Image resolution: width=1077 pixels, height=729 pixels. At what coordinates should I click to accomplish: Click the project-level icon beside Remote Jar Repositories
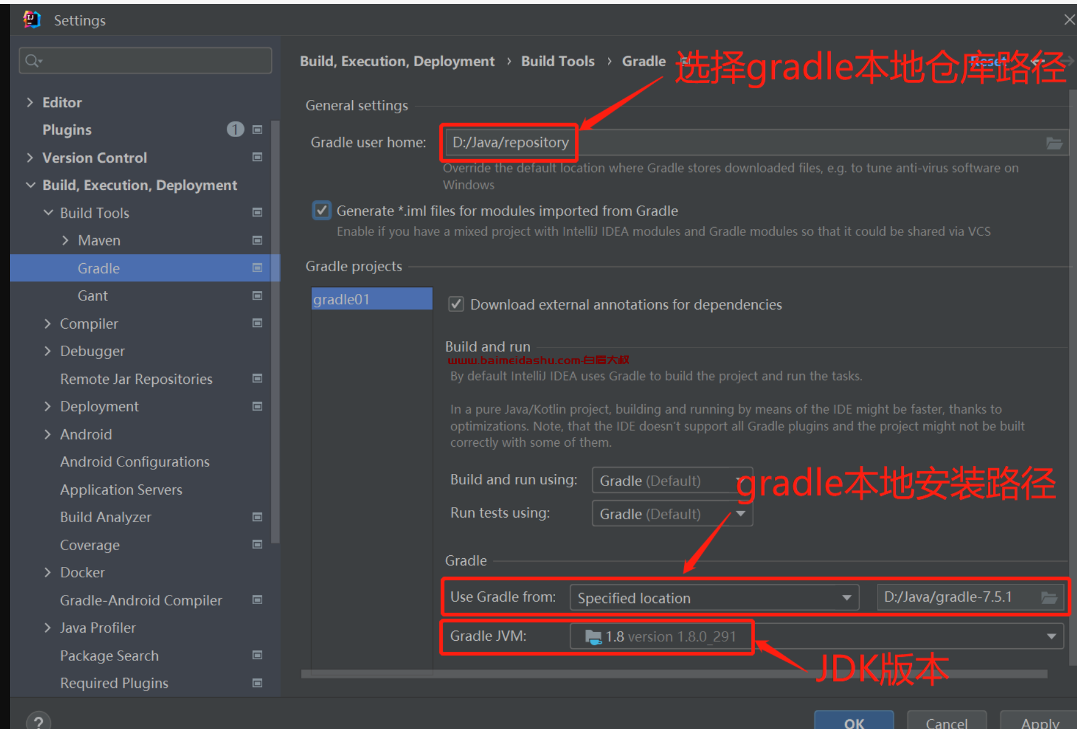click(x=257, y=378)
